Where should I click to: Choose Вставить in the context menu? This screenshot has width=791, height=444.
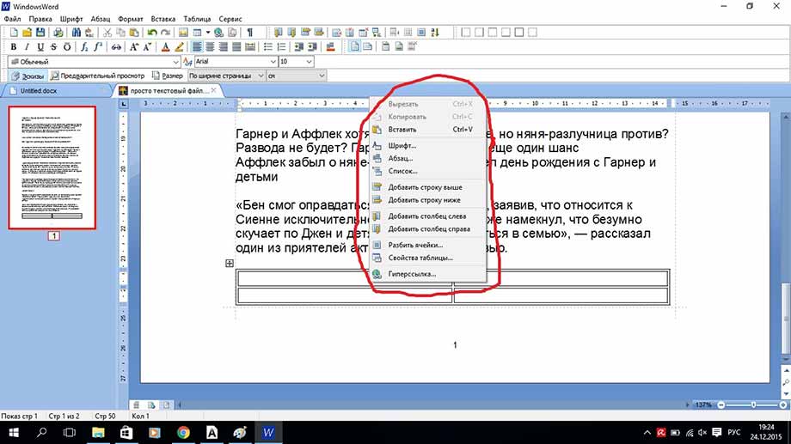pos(428,130)
